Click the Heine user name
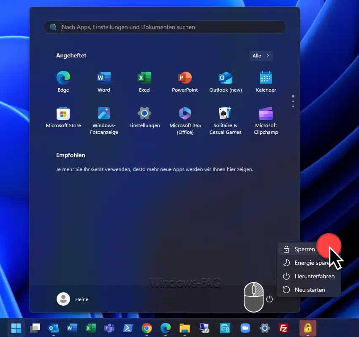This screenshot has width=359, height=337. coord(82,299)
